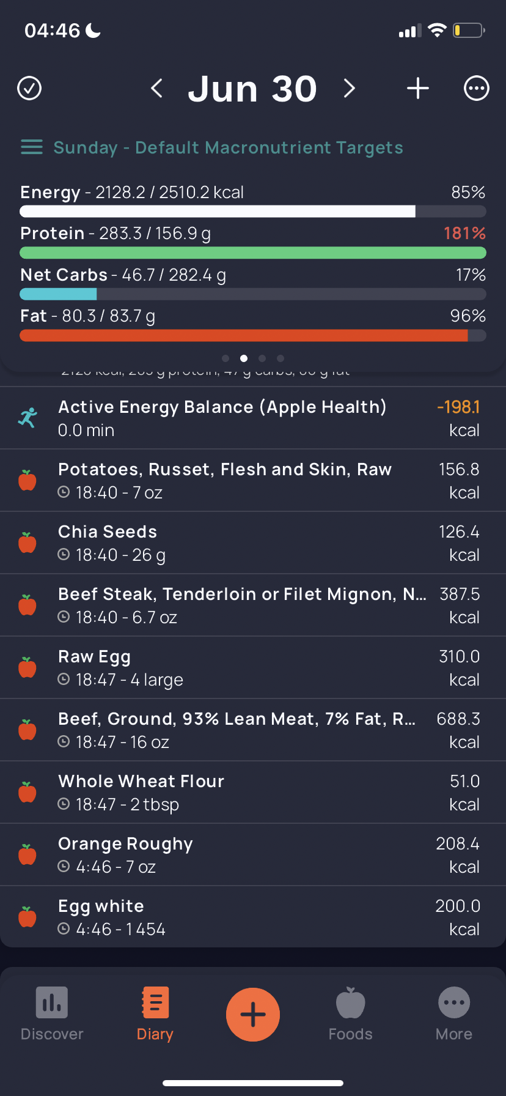The image size is (506, 1096).
Task: Open the Orange Roughy entry
Action: pos(253,854)
